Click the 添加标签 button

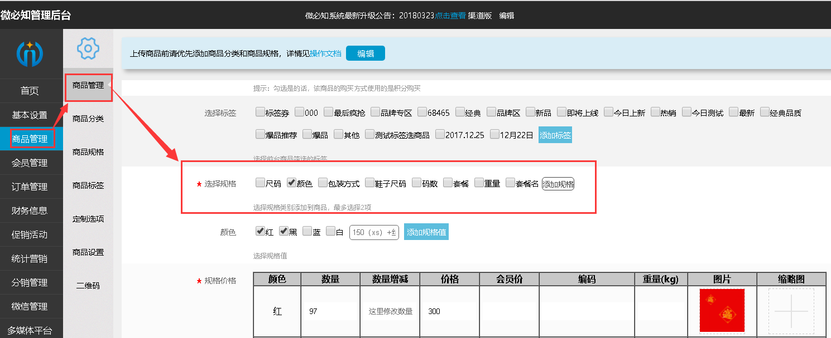click(x=555, y=134)
